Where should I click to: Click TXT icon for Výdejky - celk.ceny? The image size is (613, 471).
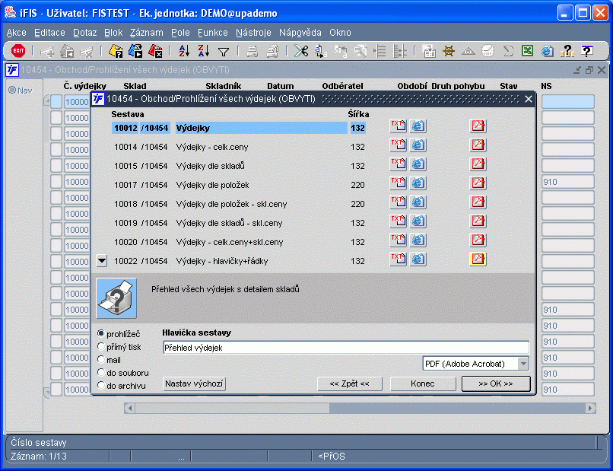pyautogui.click(x=398, y=145)
